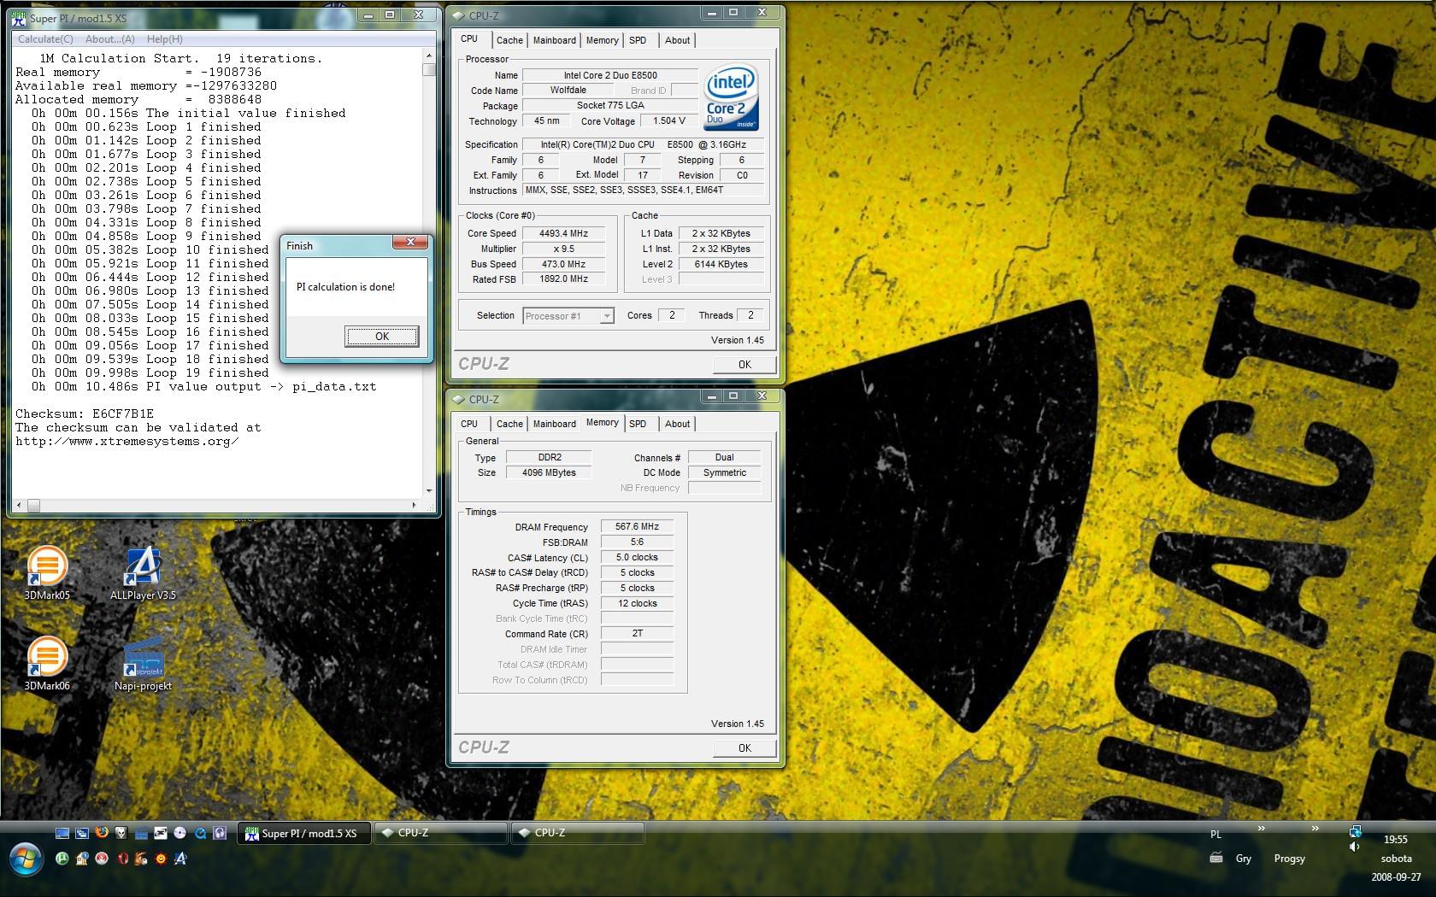The image size is (1436, 897).
Task: Click Super PI vertical scrollbar up arrow
Action: pos(429,56)
